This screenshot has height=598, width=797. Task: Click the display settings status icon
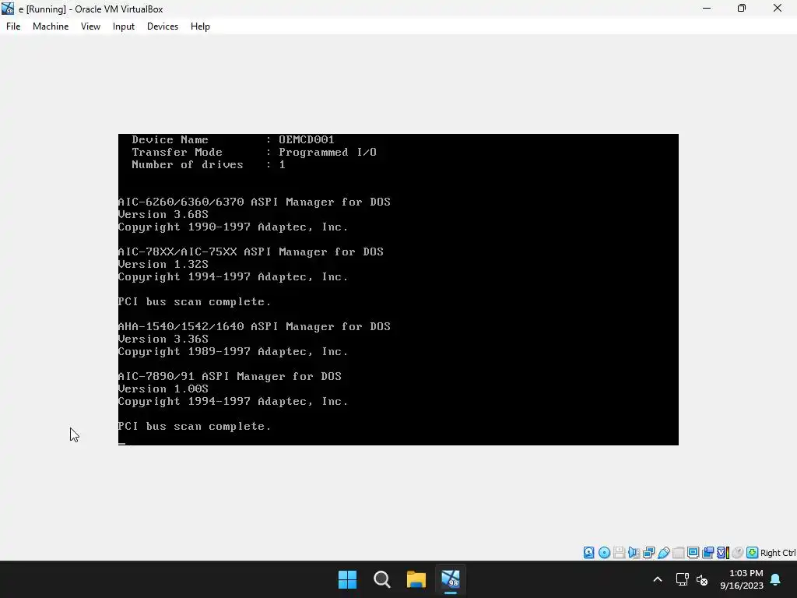(x=693, y=553)
